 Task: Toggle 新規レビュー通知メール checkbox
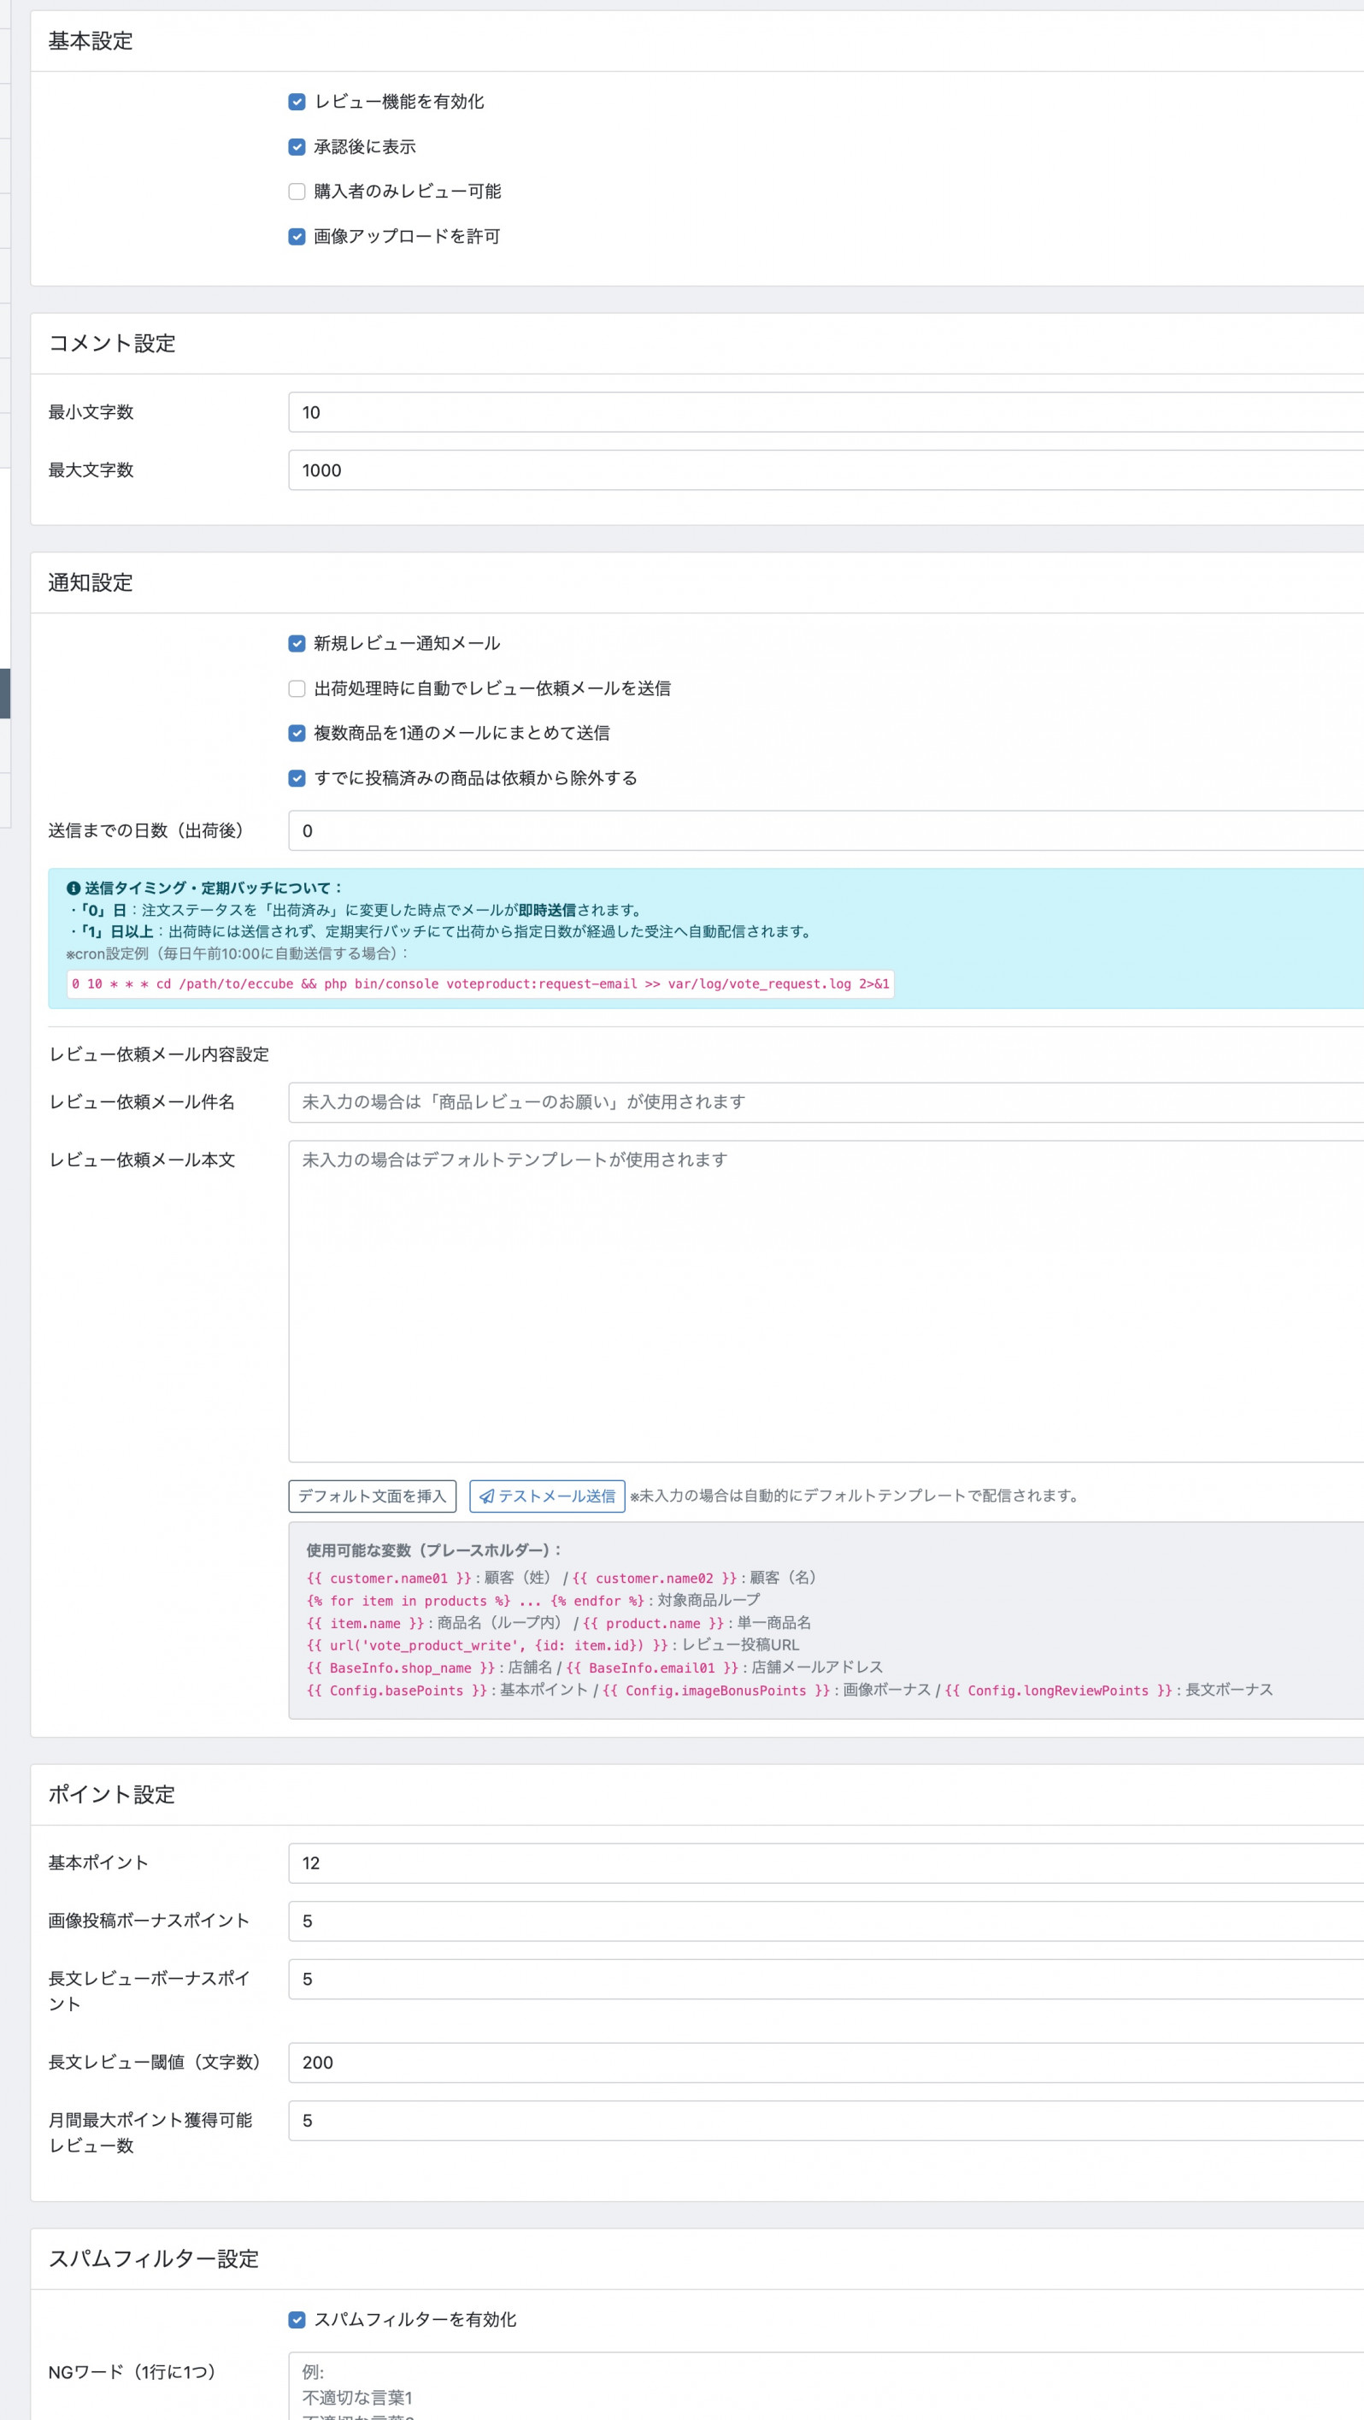(297, 644)
